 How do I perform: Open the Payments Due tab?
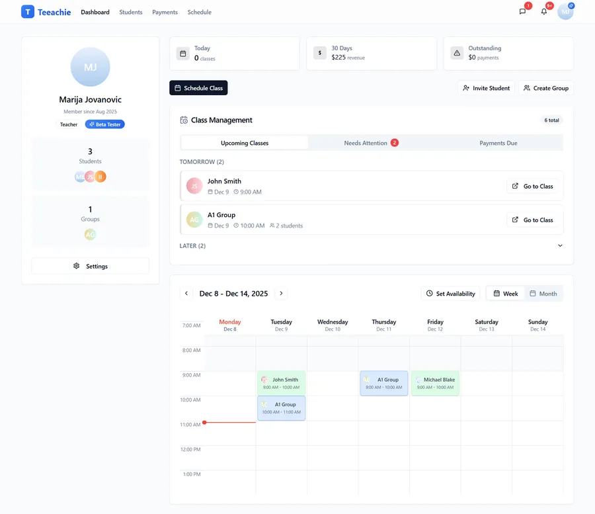point(498,142)
